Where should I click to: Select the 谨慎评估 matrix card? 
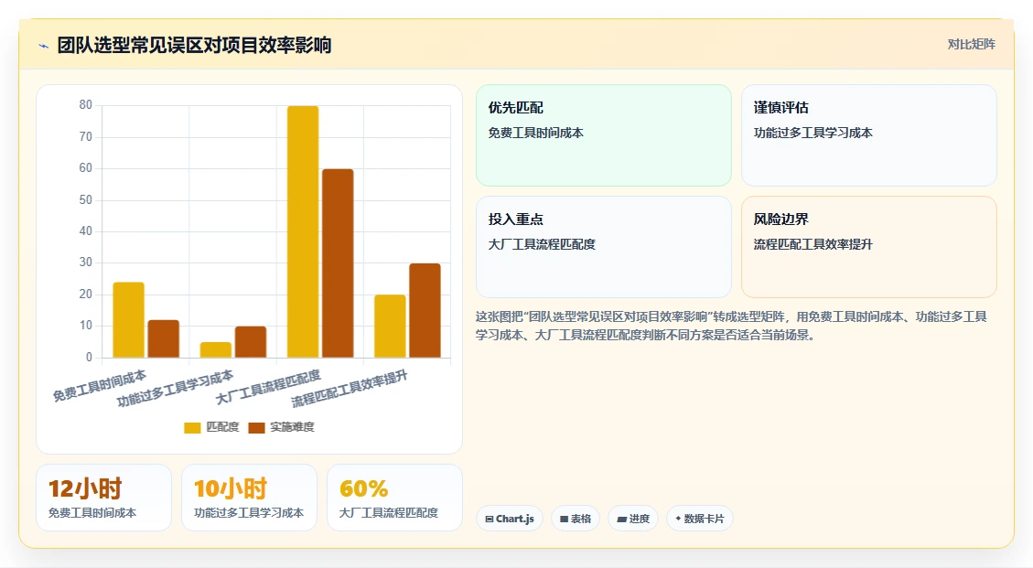(869, 135)
